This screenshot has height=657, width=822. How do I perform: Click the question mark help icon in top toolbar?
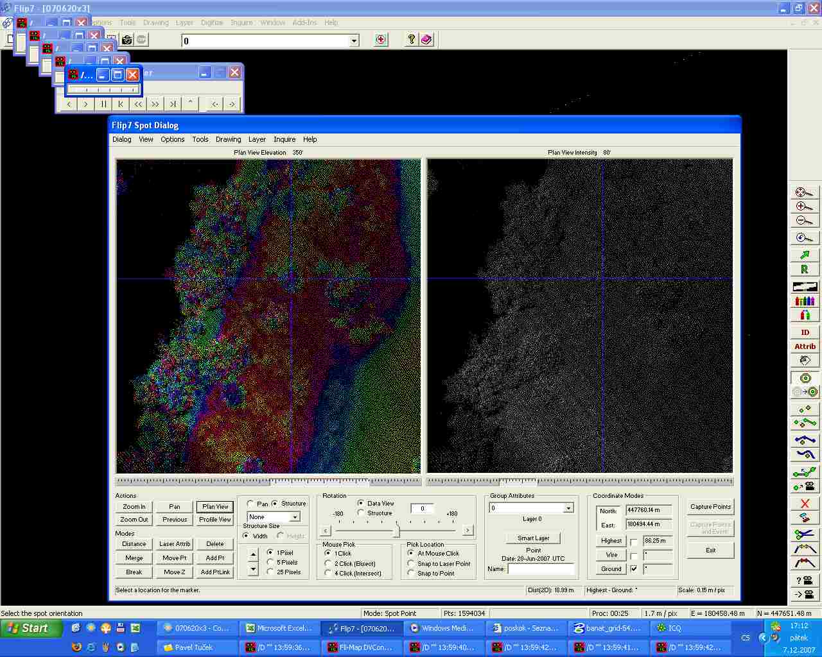[x=412, y=40]
